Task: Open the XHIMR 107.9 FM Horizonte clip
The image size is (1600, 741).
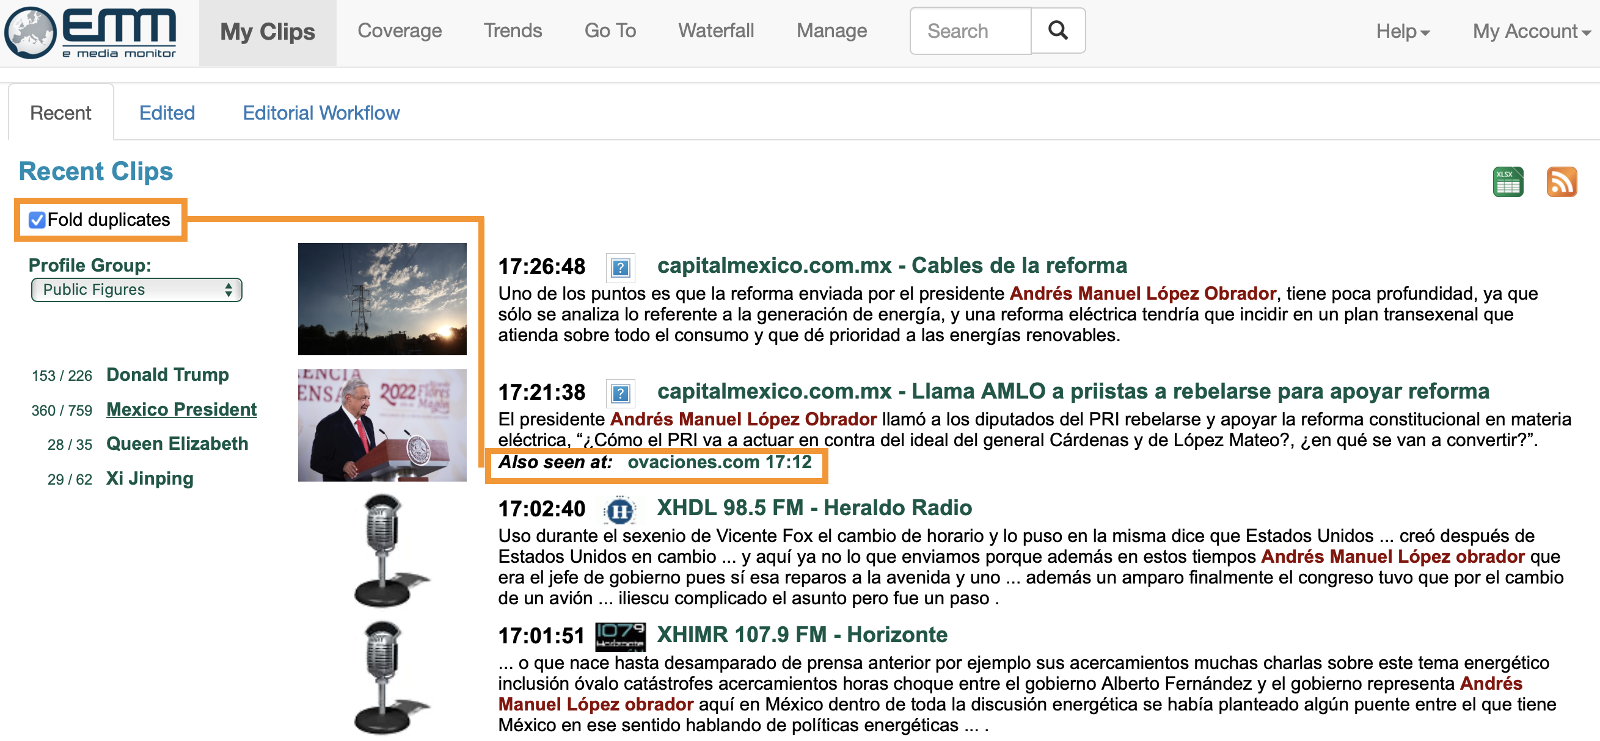Action: [803, 635]
